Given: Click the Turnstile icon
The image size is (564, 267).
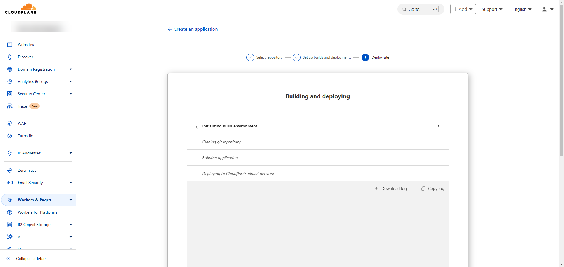Looking at the screenshot, I should [x=10, y=136].
